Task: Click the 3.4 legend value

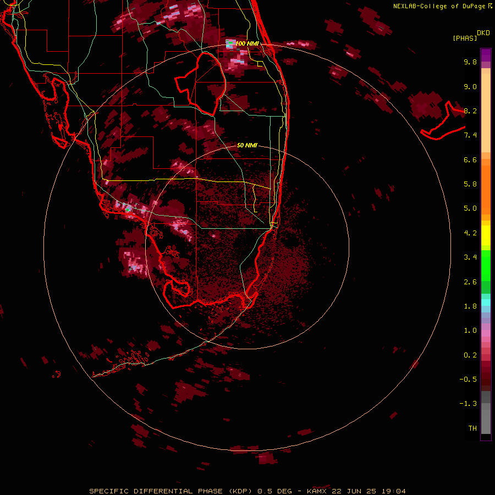Action: point(470,257)
